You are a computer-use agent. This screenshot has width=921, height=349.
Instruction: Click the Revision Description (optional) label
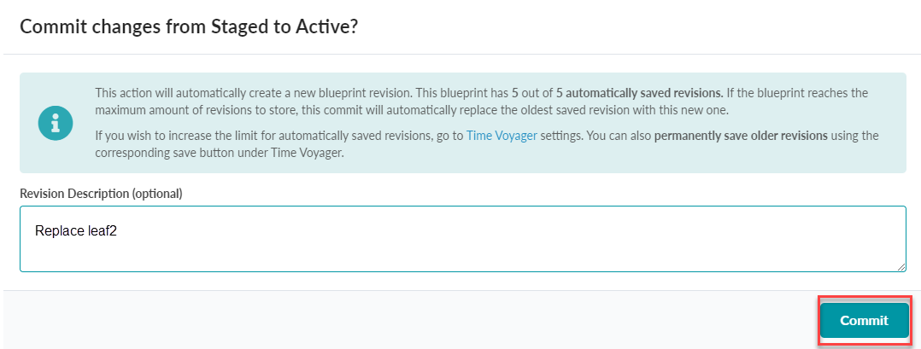pos(101,194)
